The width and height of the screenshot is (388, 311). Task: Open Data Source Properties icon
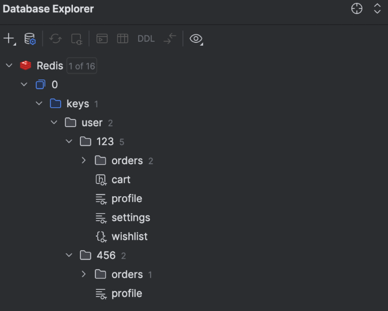30,39
